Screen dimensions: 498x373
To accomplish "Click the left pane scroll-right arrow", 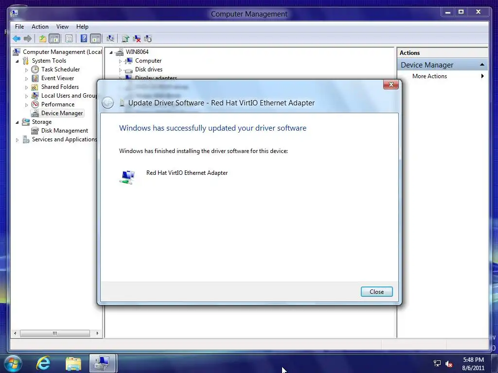I will click(x=97, y=333).
